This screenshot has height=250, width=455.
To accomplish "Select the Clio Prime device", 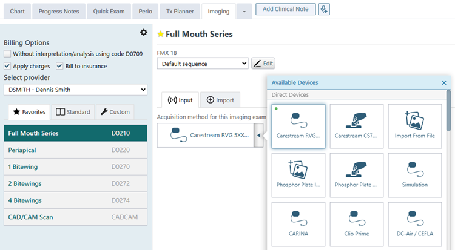I will click(x=356, y=223).
